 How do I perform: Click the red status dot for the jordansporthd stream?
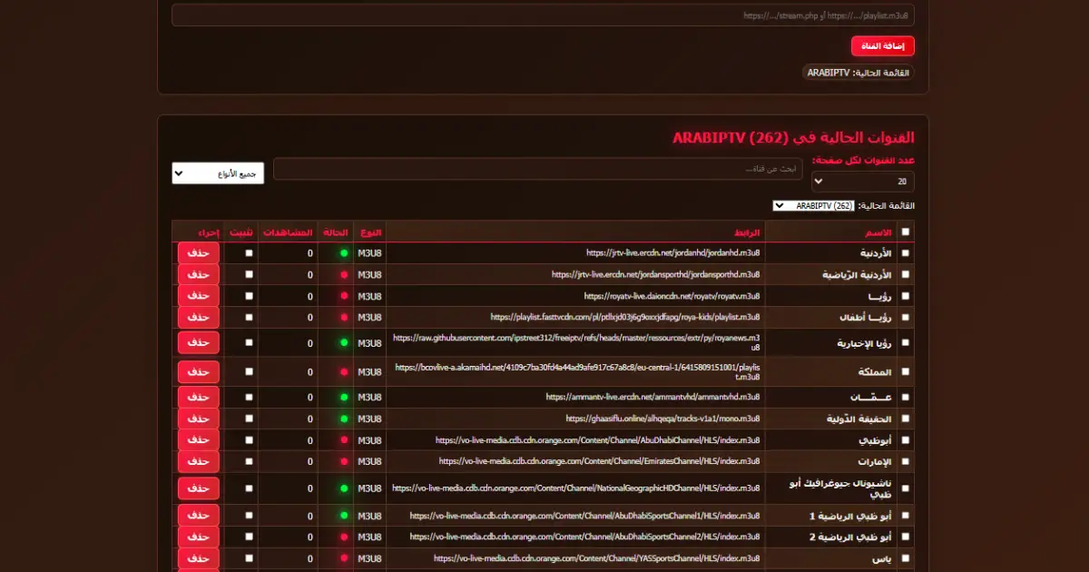(344, 274)
